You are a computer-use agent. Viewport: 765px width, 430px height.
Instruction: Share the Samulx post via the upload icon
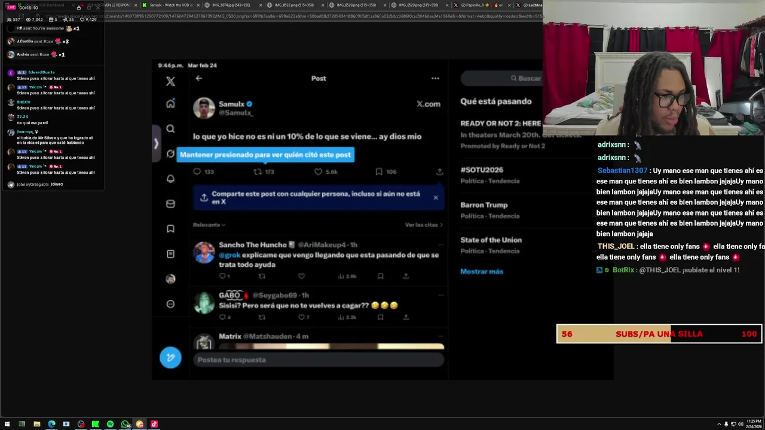pos(439,172)
